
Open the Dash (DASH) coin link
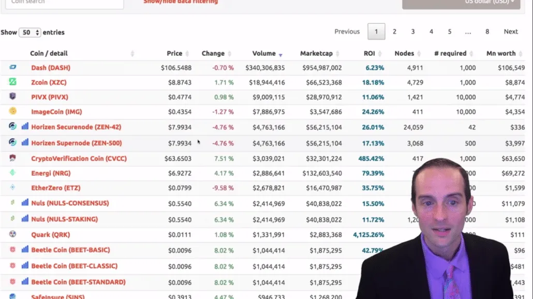(51, 68)
